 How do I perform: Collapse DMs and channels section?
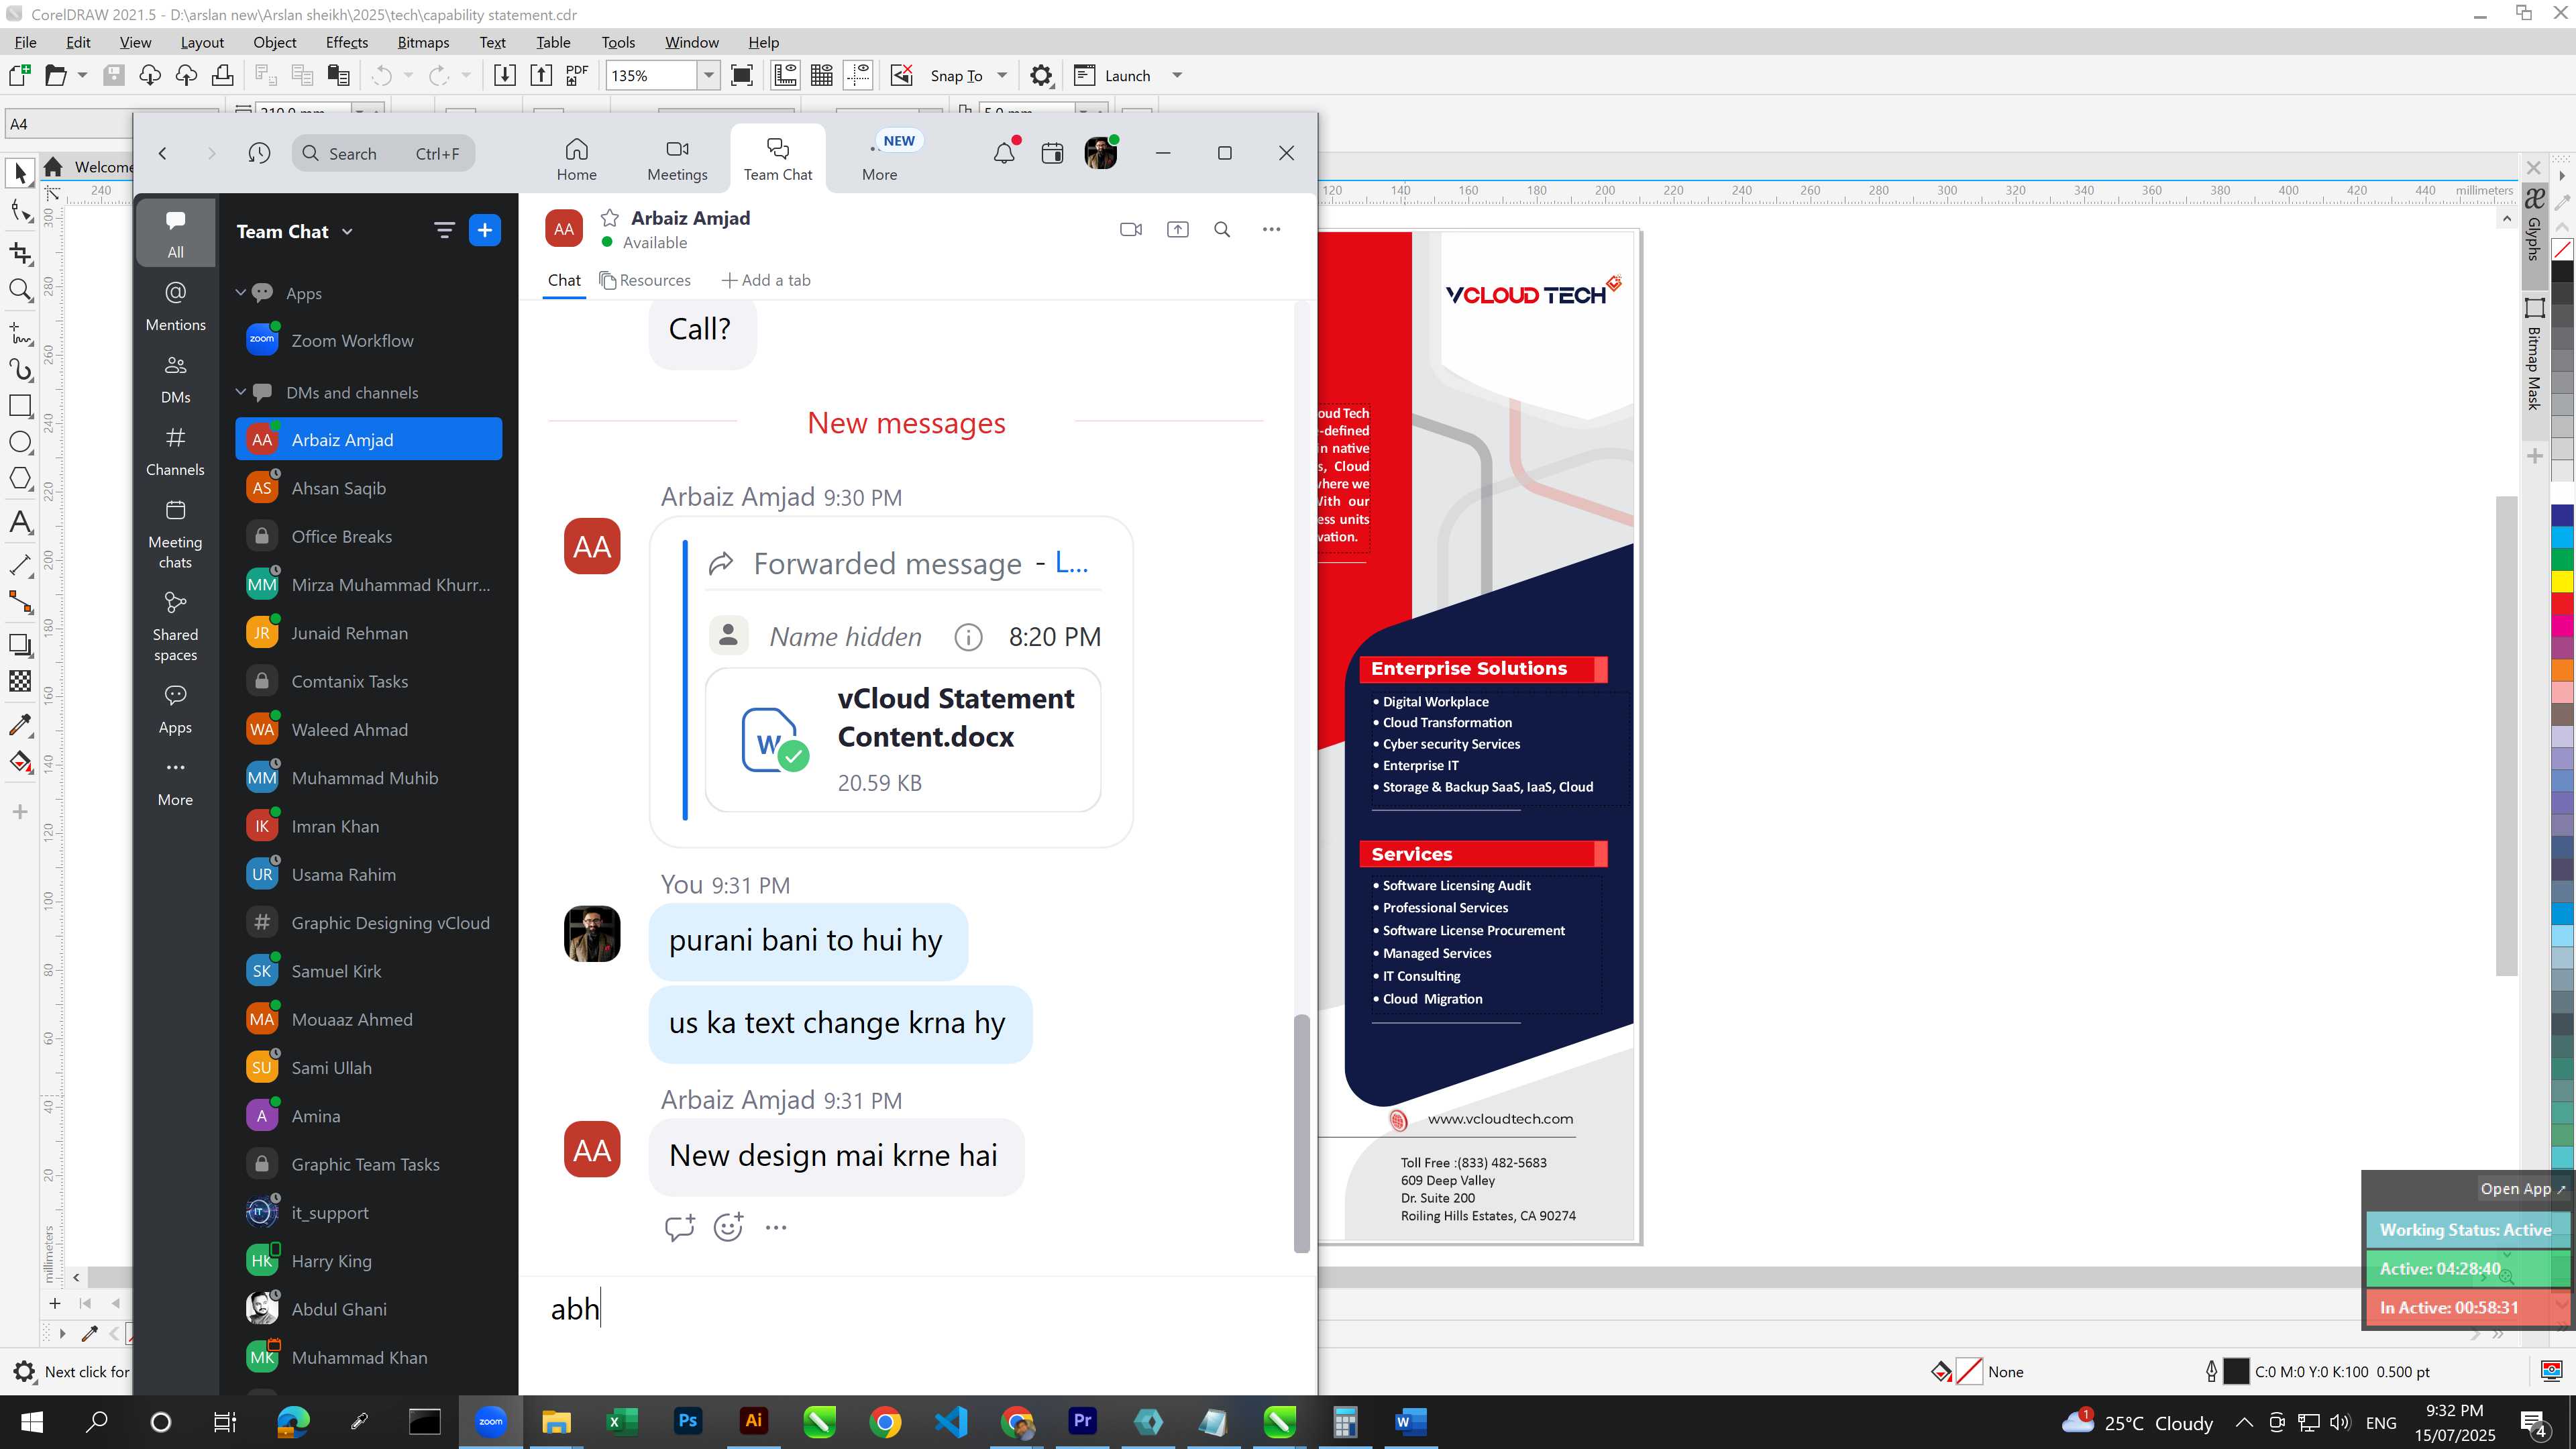click(240, 392)
